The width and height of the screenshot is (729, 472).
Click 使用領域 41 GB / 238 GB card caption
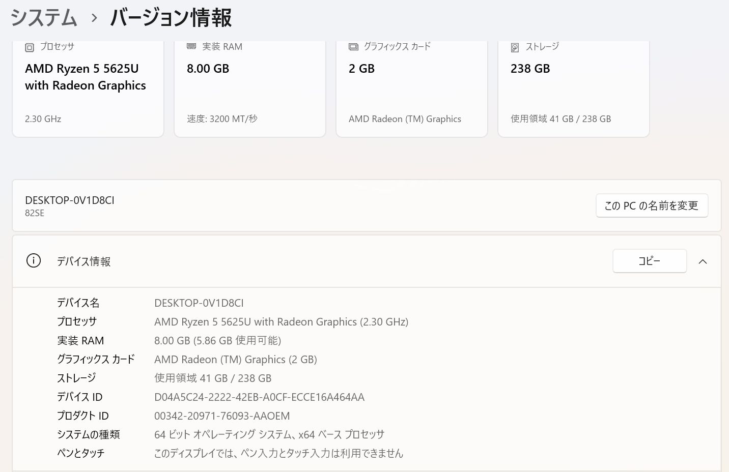[x=561, y=119]
